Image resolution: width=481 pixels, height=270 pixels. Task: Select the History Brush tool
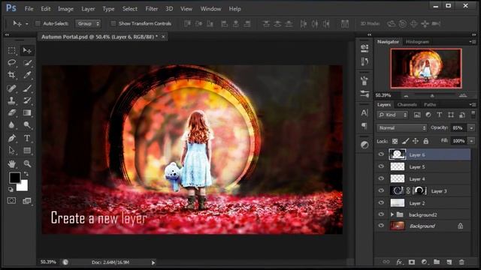(27, 100)
